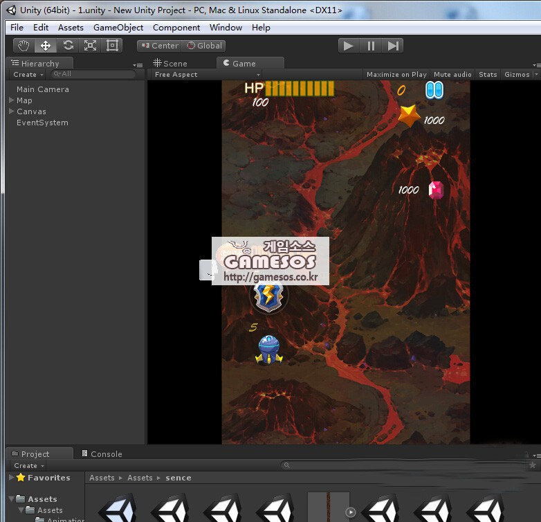Open Hierarchy Create dropdown
This screenshot has height=522, width=541.
(x=28, y=75)
